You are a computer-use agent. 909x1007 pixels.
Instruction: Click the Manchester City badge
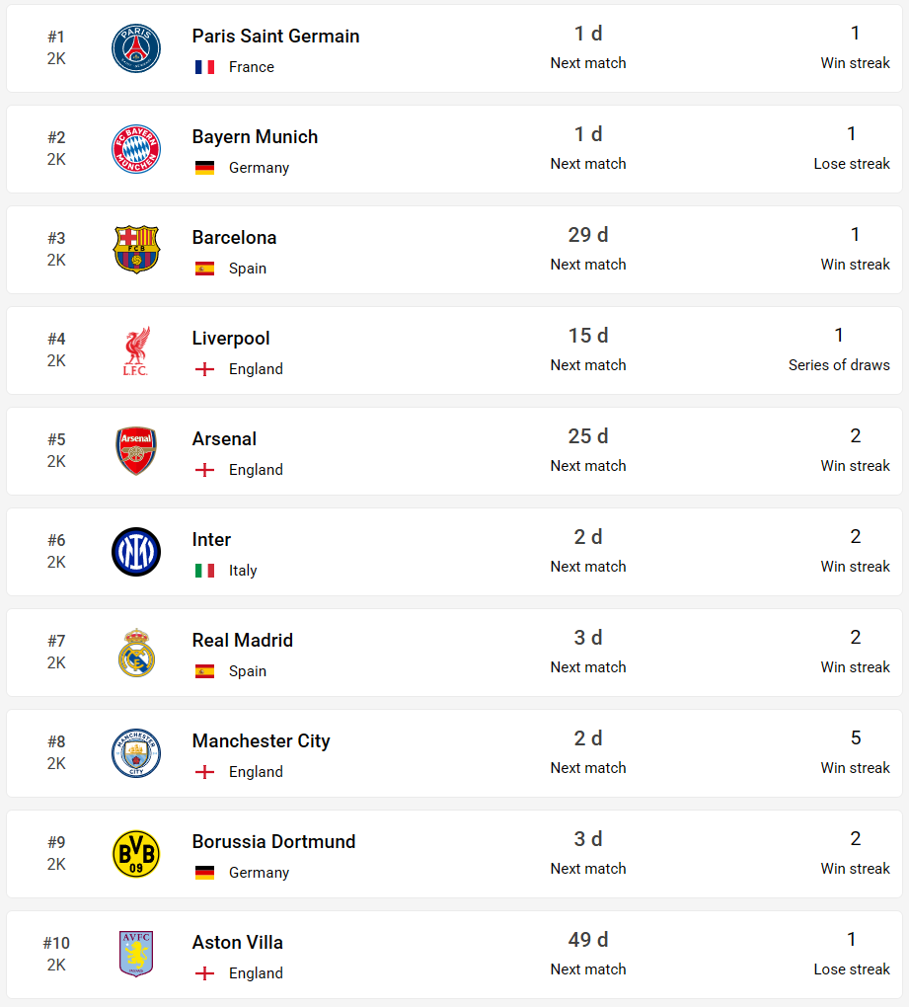(x=136, y=753)
